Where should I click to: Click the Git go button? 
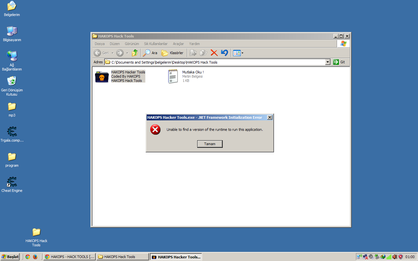point(339,62)
